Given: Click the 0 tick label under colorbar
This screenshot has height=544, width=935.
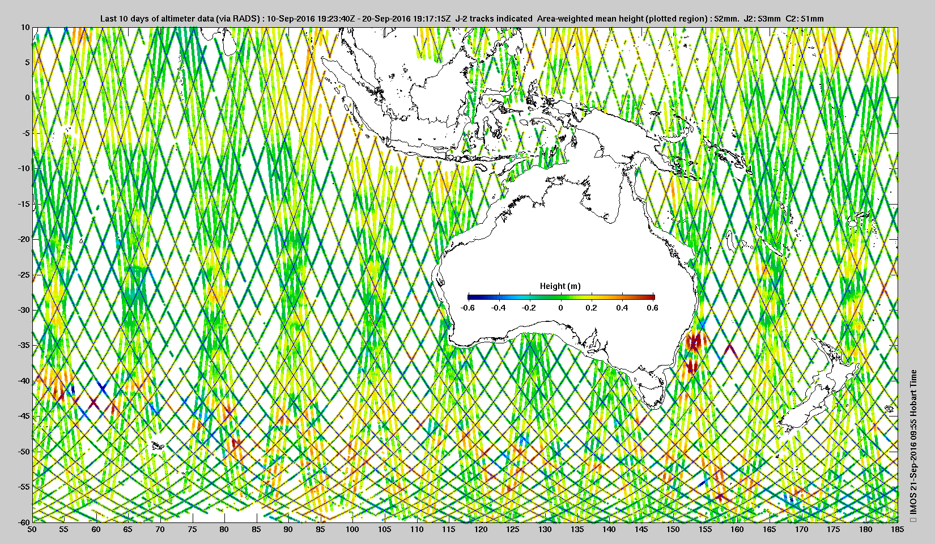Looking at the screenshot, I should (x=561, y=308).
